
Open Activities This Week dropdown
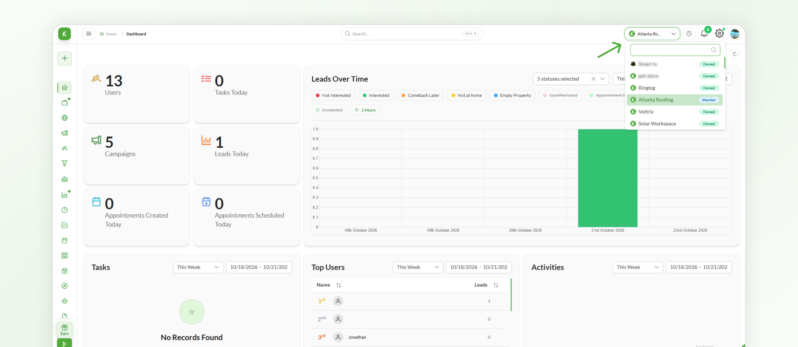(638, 267)
